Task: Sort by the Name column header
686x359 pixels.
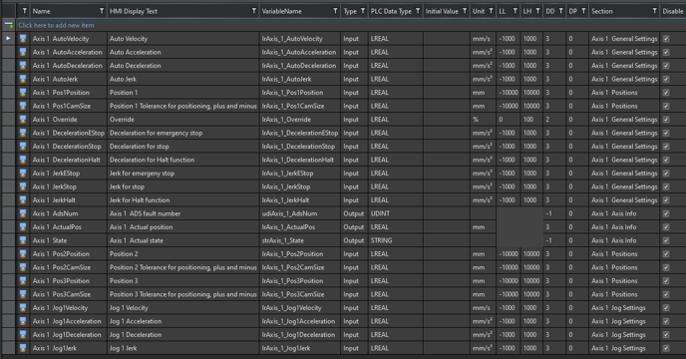Action: 42,11
